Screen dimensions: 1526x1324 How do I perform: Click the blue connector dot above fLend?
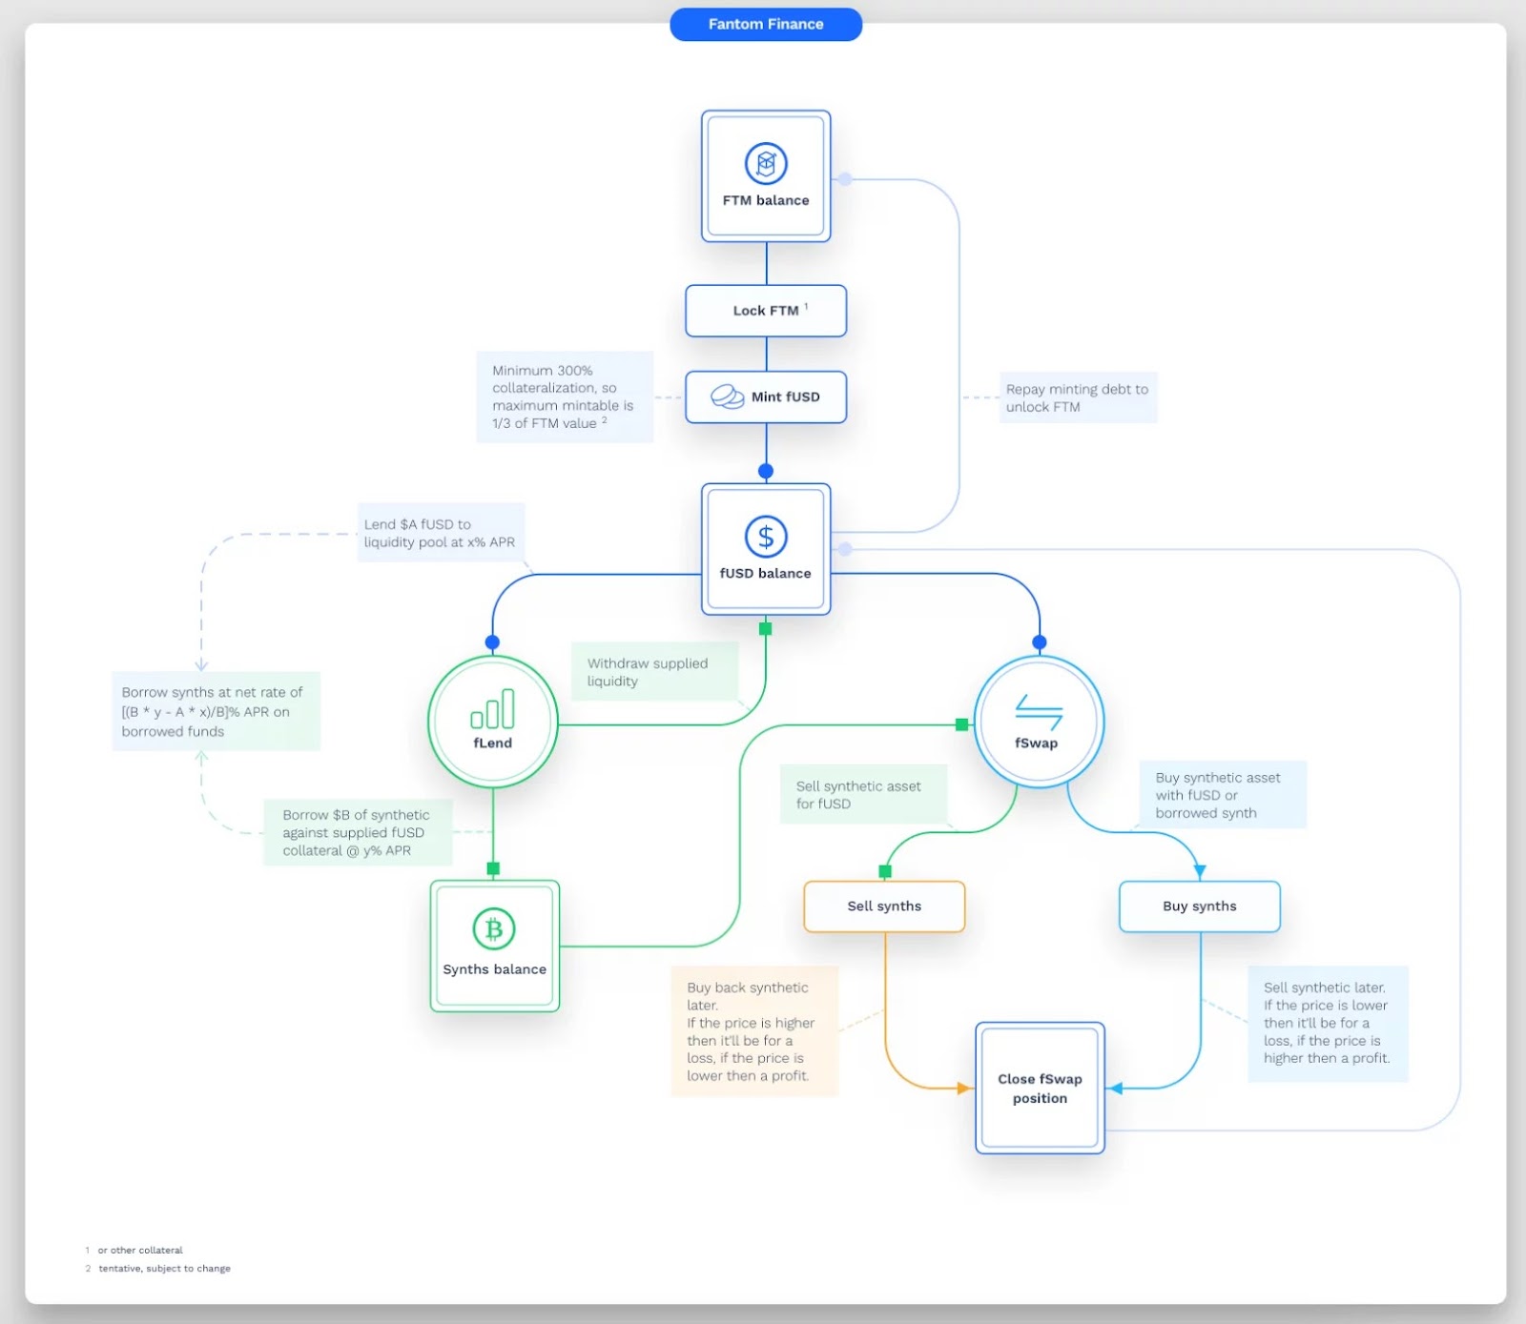[492, 642]
